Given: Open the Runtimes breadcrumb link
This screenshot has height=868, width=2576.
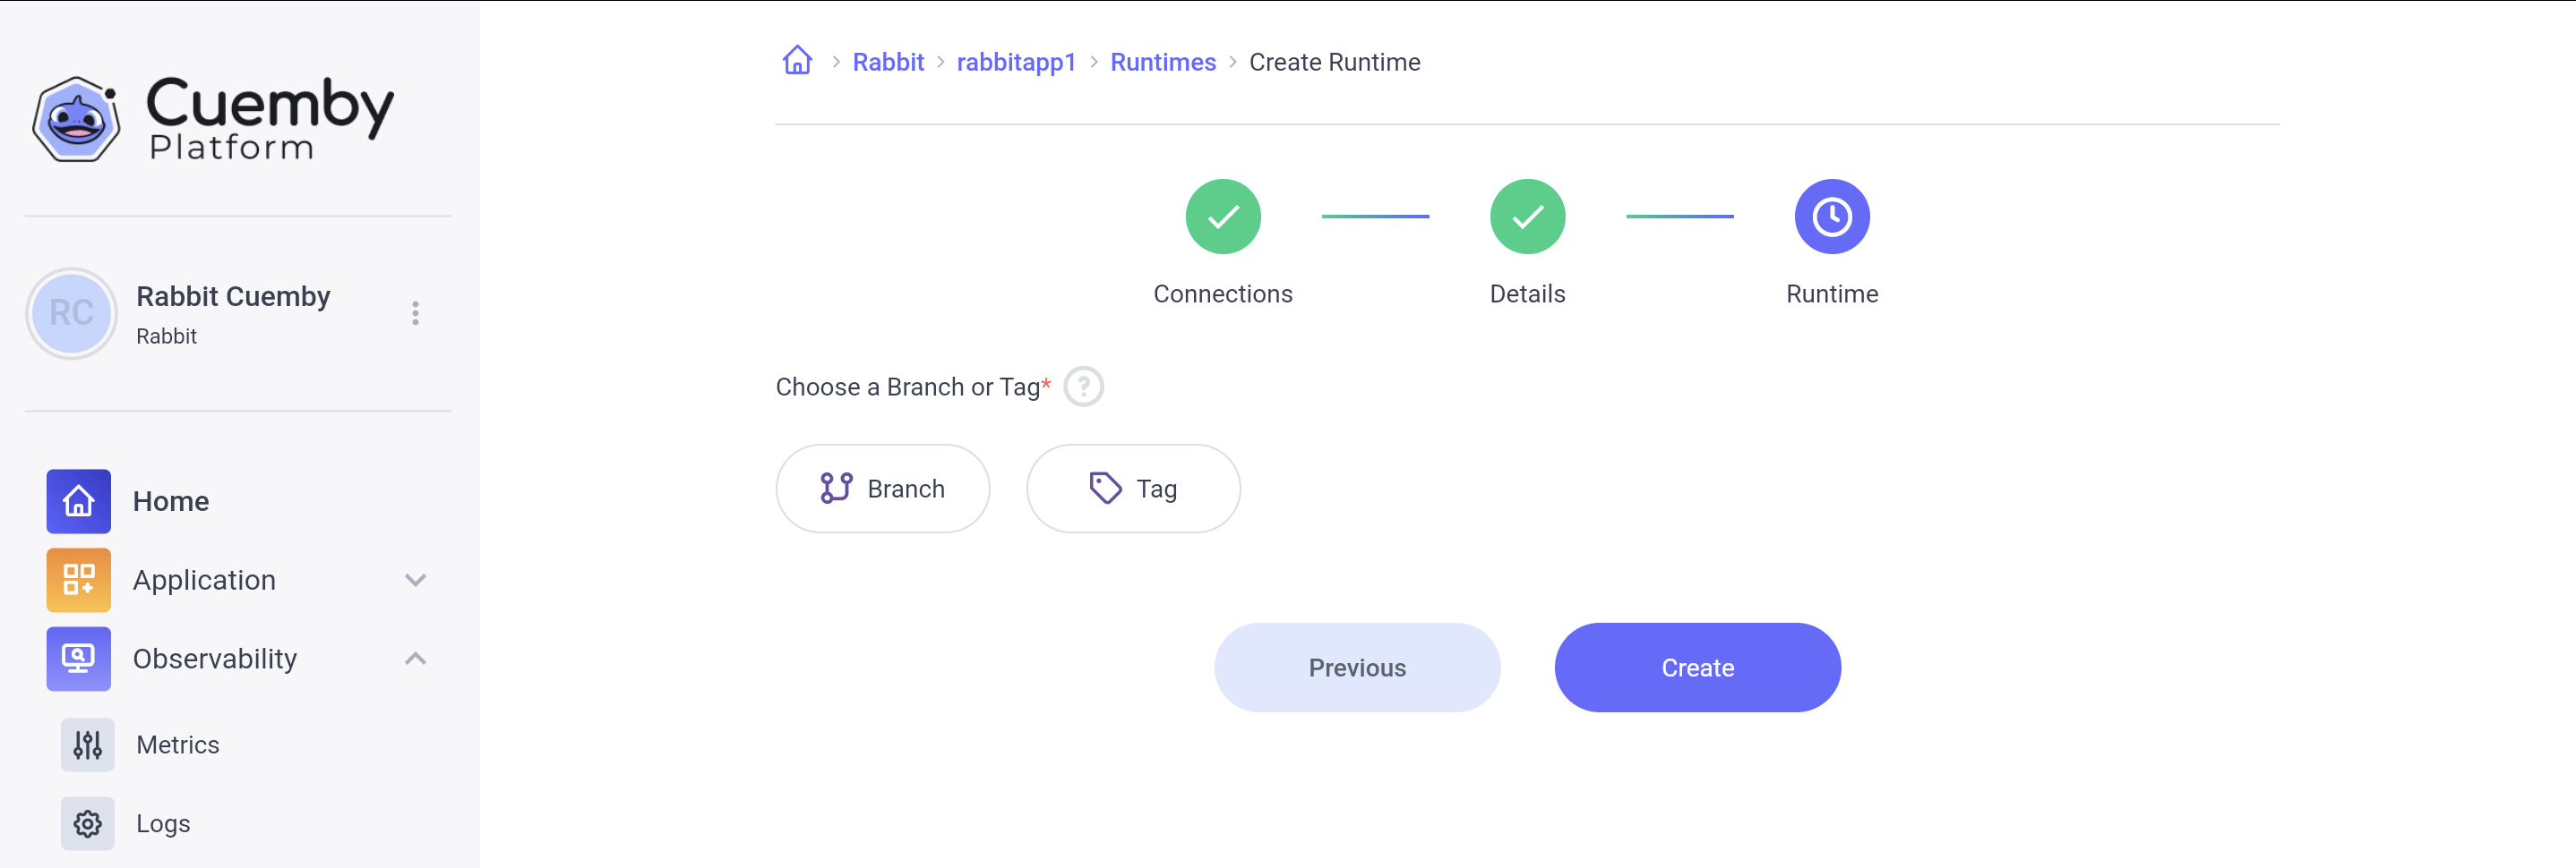Looking at the screenshot, I should (x=1162, y=61).
